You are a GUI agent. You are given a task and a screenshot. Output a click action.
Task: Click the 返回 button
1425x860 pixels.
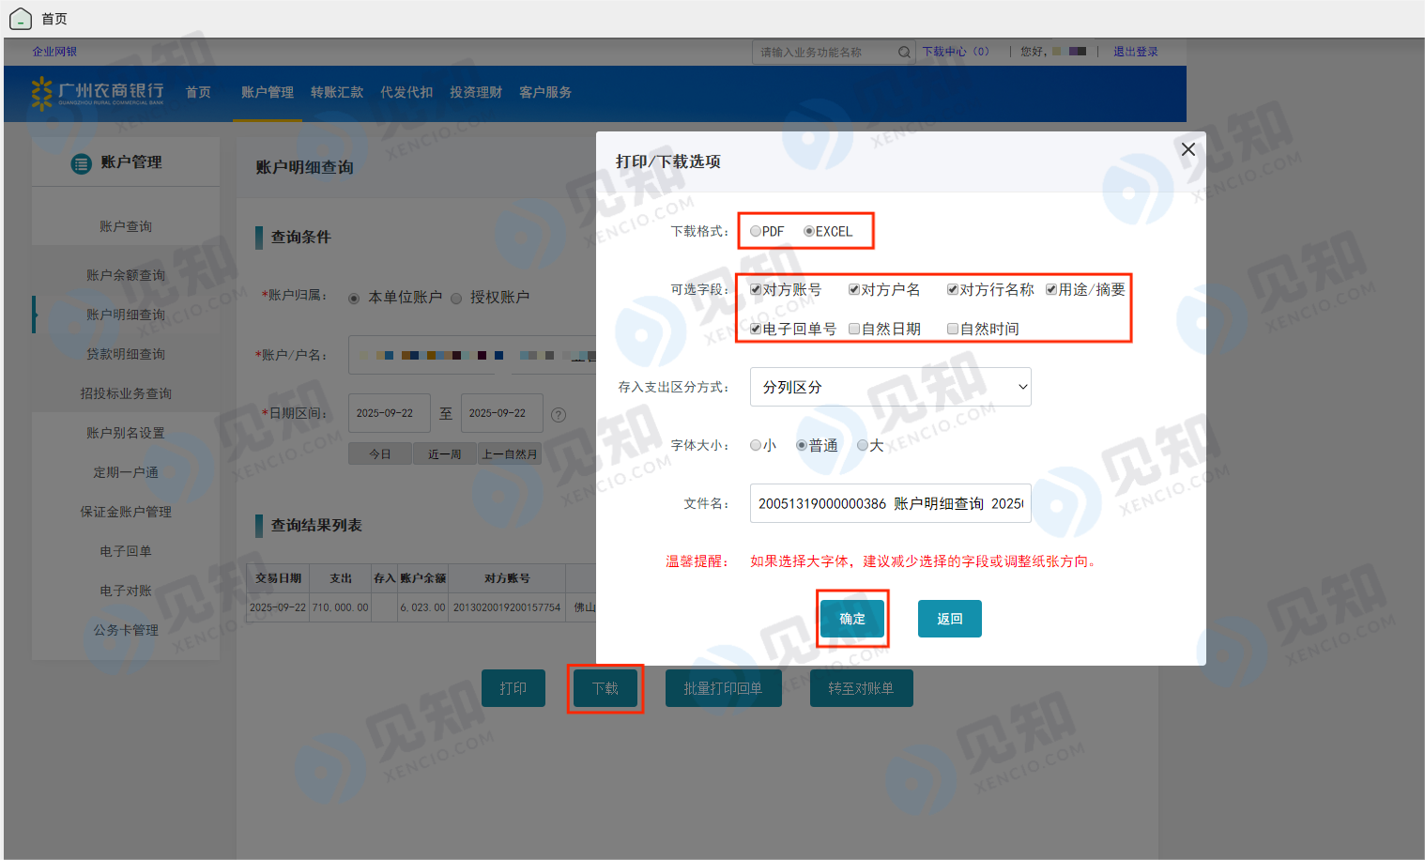pos(949,619)
